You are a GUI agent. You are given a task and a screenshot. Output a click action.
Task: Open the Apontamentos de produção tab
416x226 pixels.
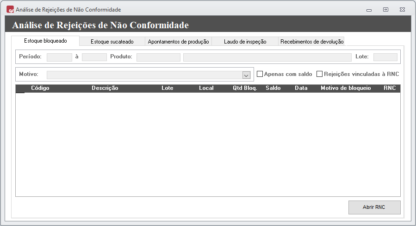pyautogui.click(x=178, y=42)
